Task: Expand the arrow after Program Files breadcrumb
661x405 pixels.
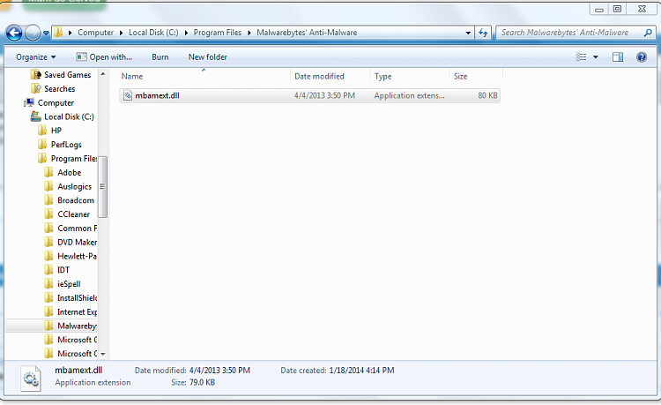Action: coord(249,33)
